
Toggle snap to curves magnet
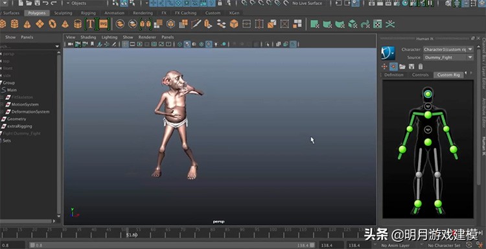click(x=253, y=3)
